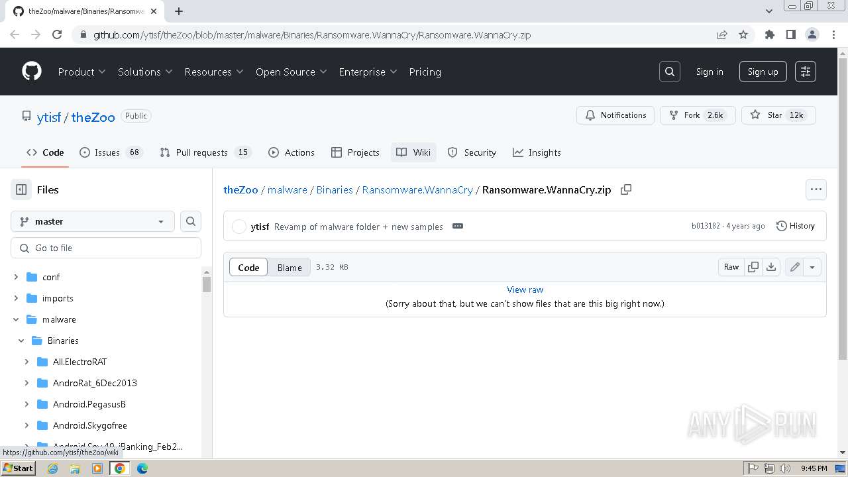Open Pricing page link
Image resolution: width=848 pixels, height=477 pixels.
(425, 72)
